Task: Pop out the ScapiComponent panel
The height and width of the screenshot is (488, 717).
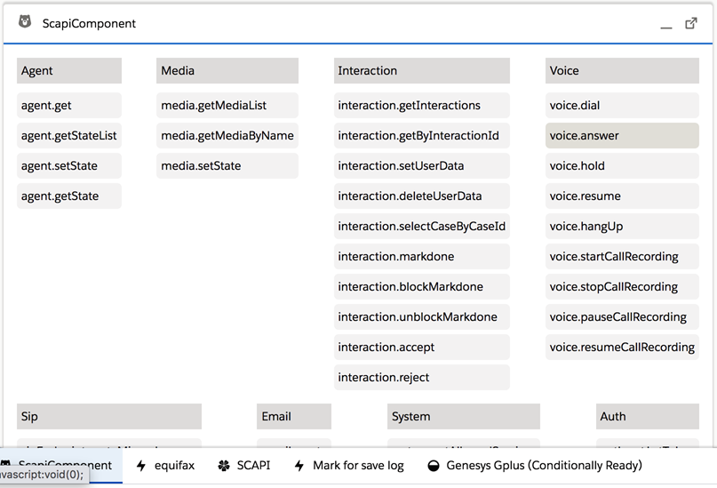Action: point(691,23)
